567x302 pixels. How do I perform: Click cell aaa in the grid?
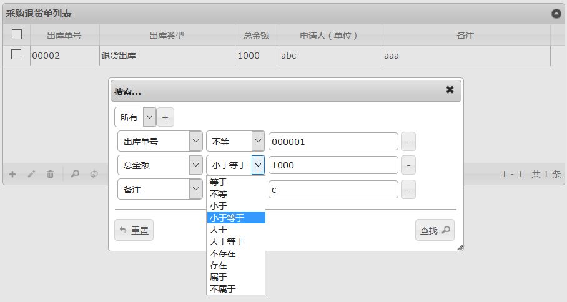(465, 56)
